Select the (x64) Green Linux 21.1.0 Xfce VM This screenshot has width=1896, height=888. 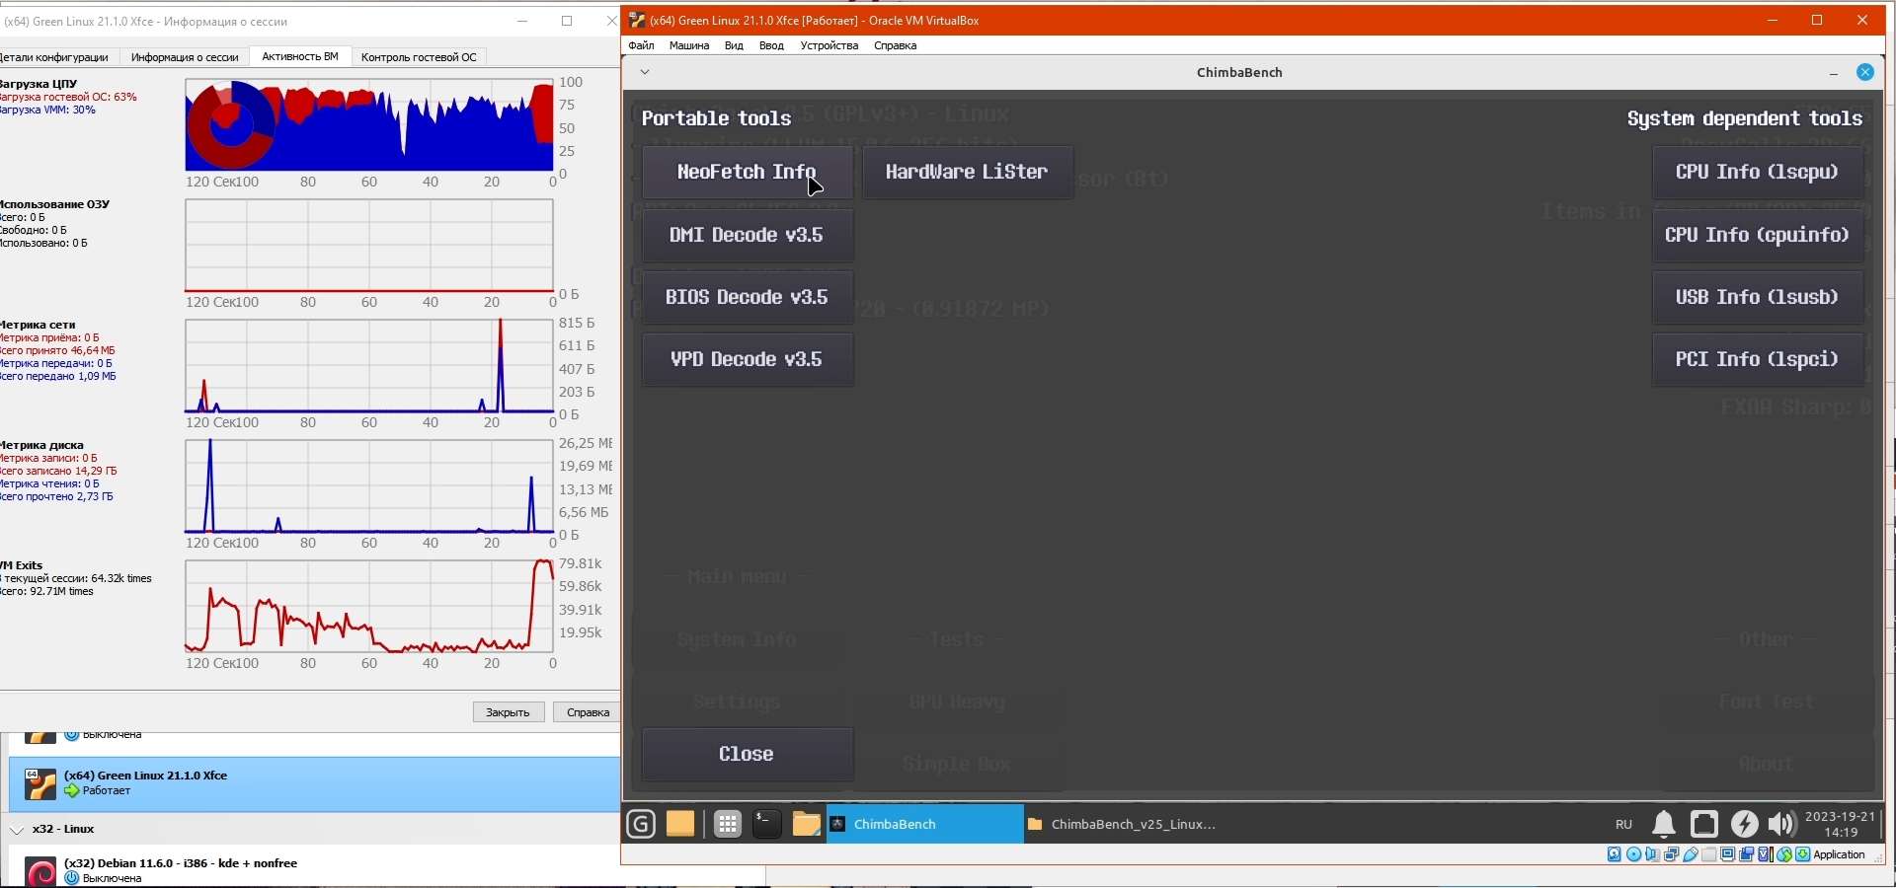[314, 784]
